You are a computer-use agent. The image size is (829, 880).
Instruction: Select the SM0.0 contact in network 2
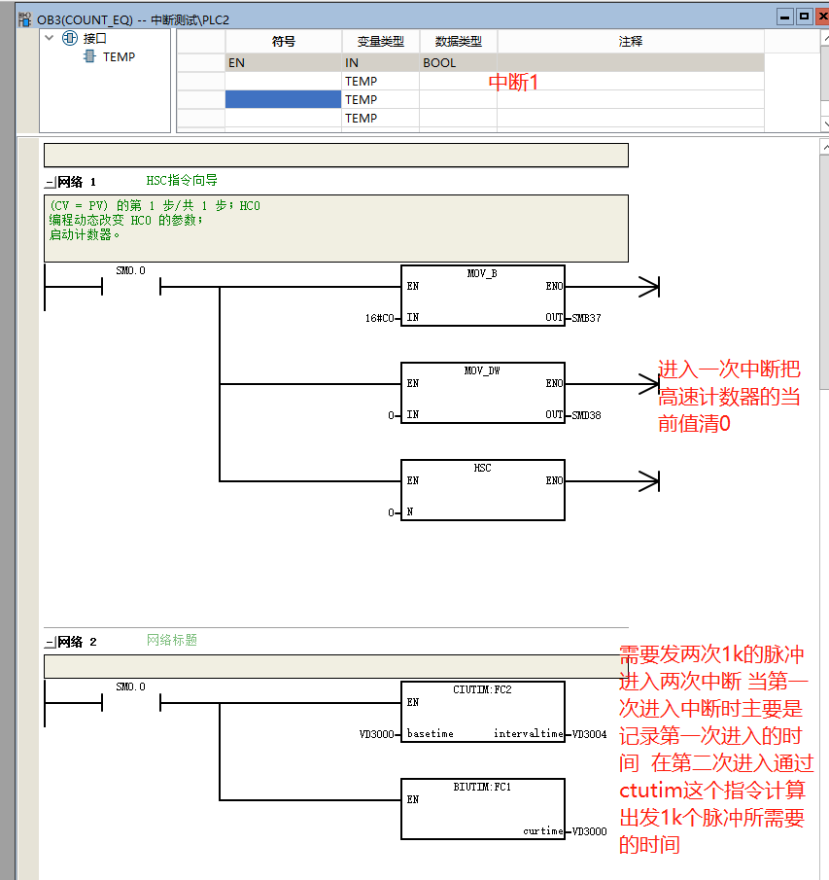click(130, 701)
